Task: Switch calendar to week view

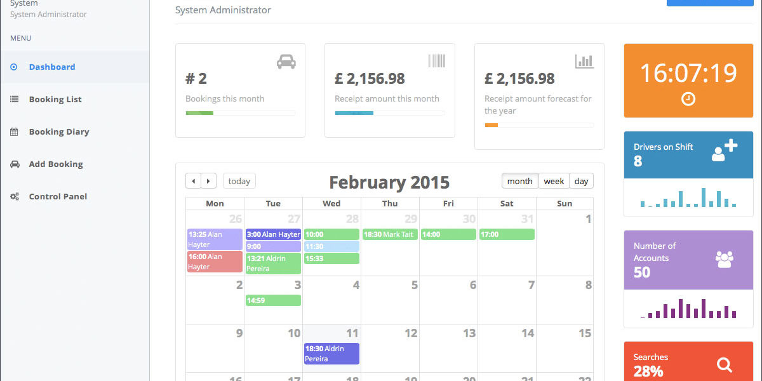Action: tap(554, 181)
